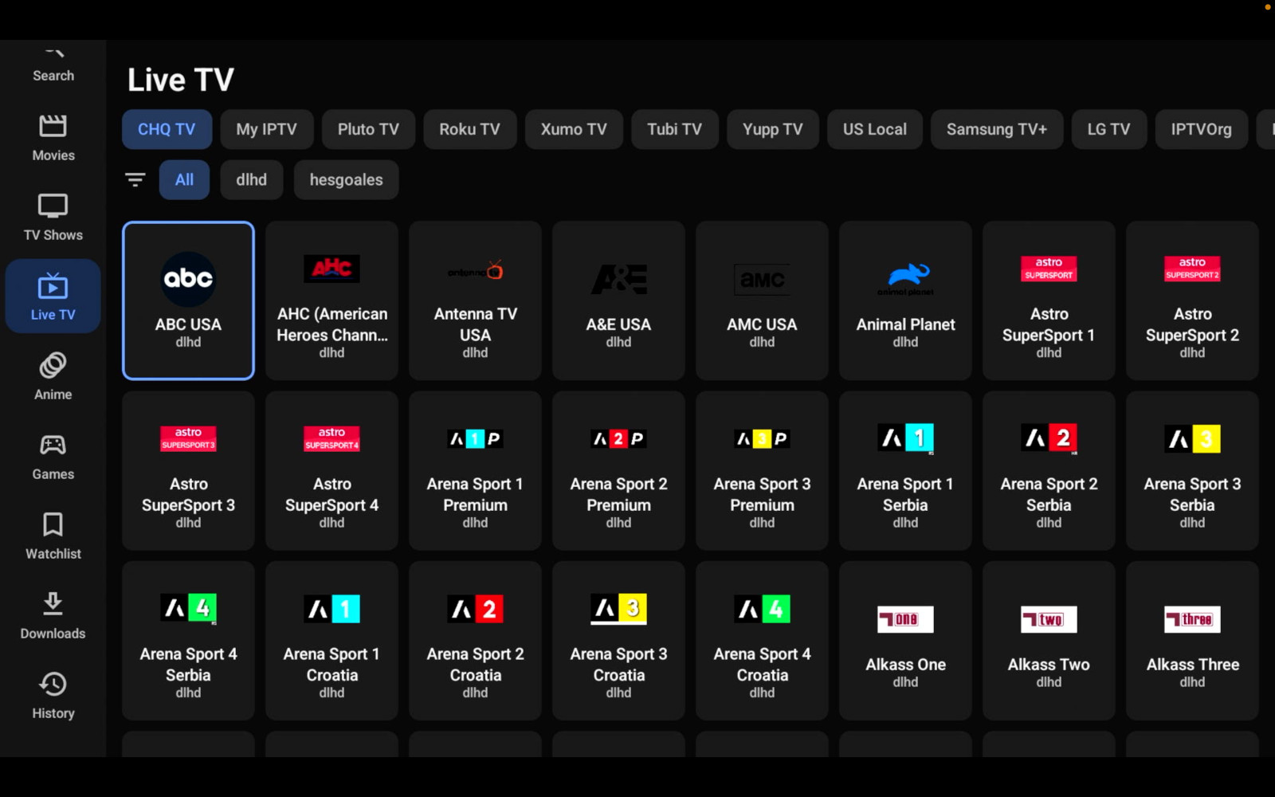Select the All filter chip
This screenshot has width=1275, height=797.
pos(184,180)
